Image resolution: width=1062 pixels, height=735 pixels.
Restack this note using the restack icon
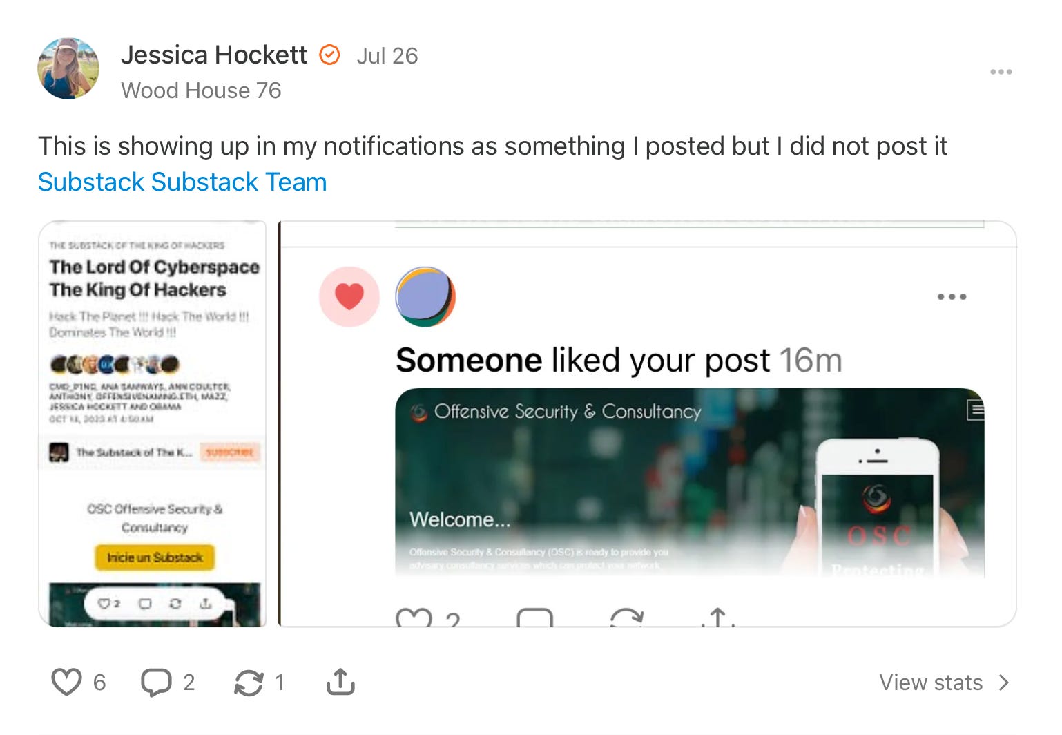click(x=249, y=682)
